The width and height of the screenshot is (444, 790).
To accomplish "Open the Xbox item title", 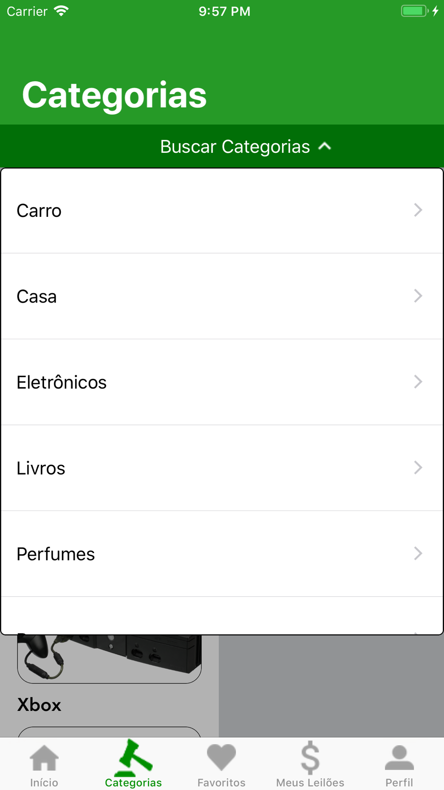I will (39, 705).
